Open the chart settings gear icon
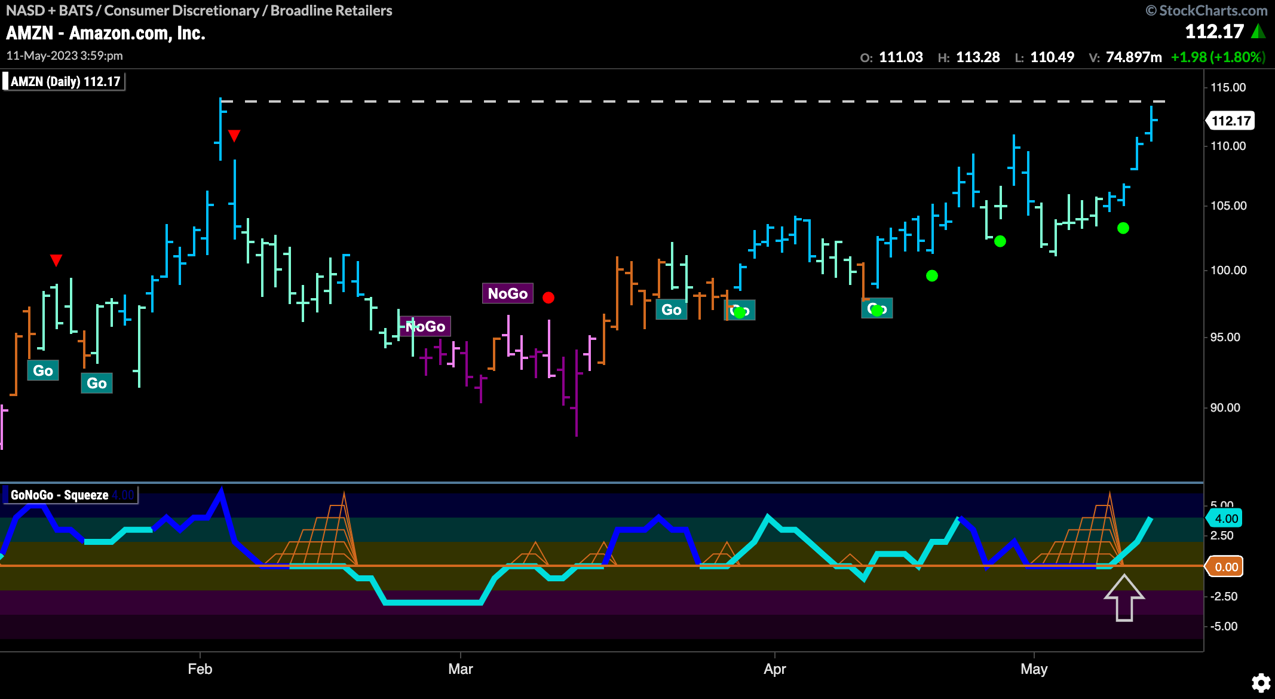1275x699 pixels. point(1261,683)
